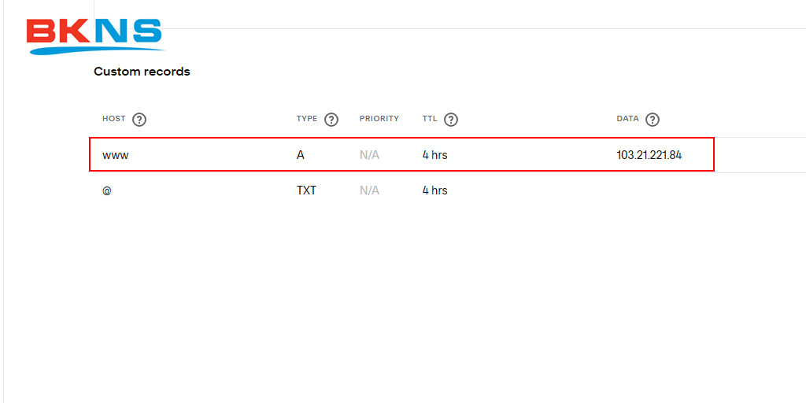The height and width of the screenshot is (403, 806).
Task: Click record type A in www row
Action: (301, 155)
